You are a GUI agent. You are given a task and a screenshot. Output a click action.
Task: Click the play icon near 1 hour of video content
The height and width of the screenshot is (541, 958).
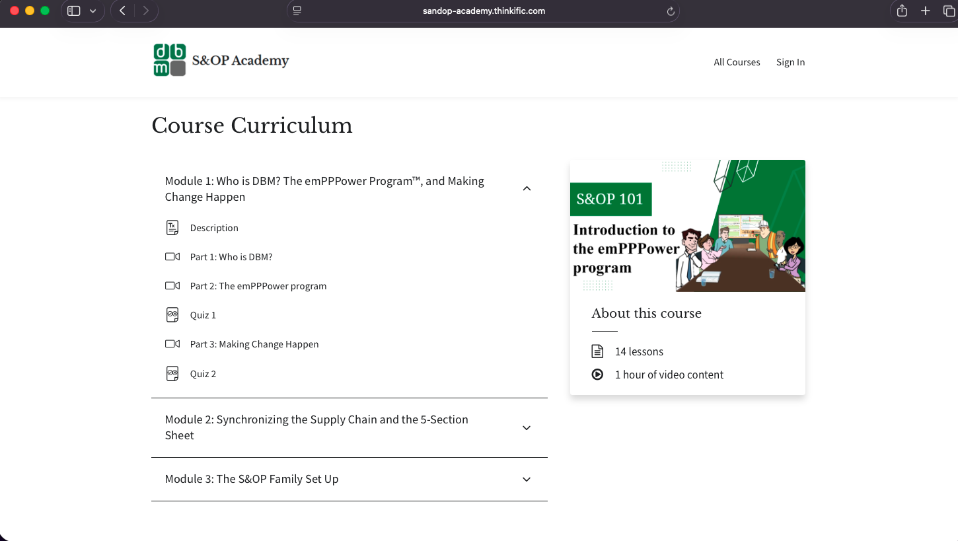point(597,374)
